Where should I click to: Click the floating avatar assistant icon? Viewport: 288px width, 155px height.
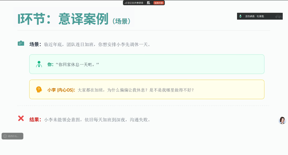pos(282,120)
